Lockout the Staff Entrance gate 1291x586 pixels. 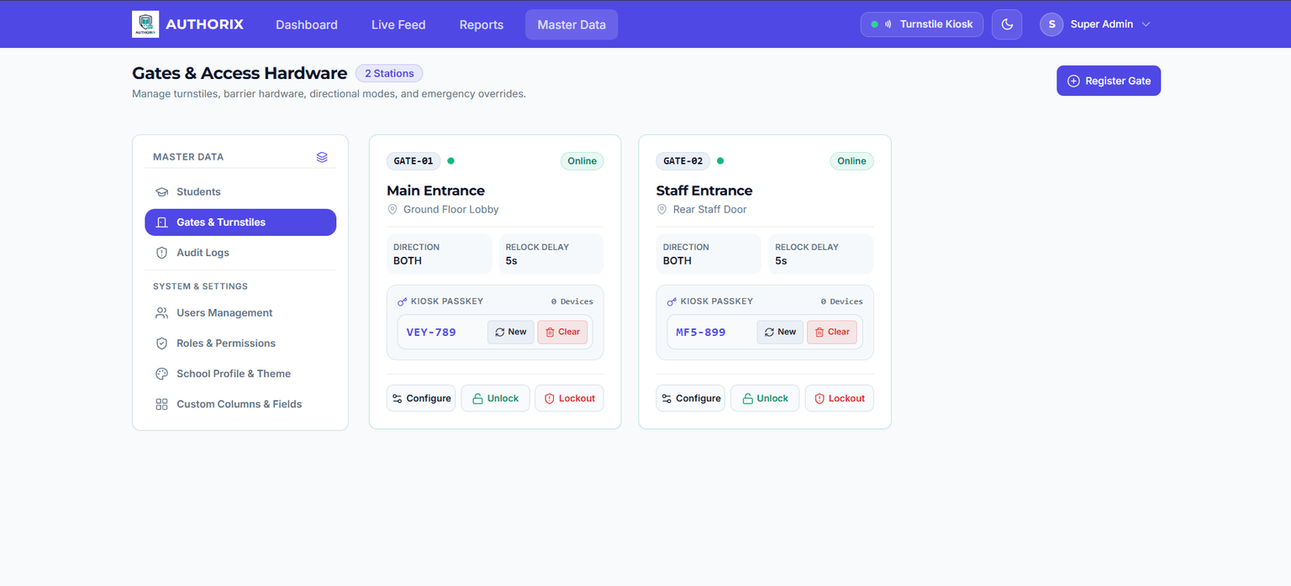839,398
